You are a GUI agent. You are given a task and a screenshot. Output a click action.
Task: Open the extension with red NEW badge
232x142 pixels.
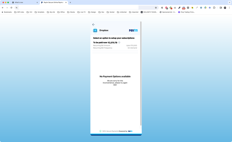pyautogui.click(x=184, y=8)
